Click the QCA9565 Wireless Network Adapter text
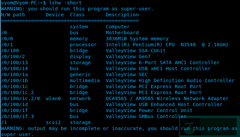This screenshot has height=137, width=240. coord(167,98)
